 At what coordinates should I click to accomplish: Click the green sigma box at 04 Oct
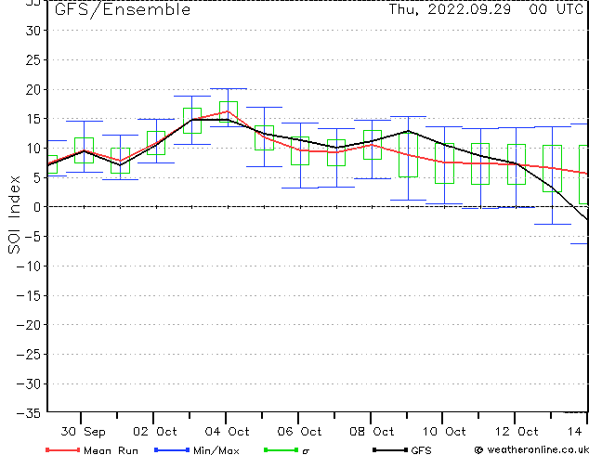(229, 111)
